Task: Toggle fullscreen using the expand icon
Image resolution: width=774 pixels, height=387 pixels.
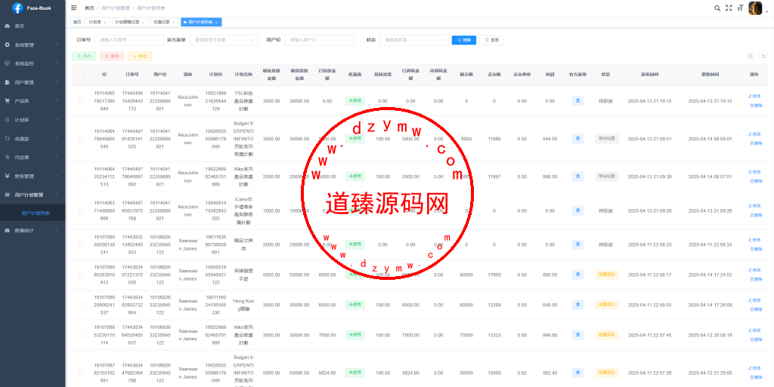Action: point(729,8)
